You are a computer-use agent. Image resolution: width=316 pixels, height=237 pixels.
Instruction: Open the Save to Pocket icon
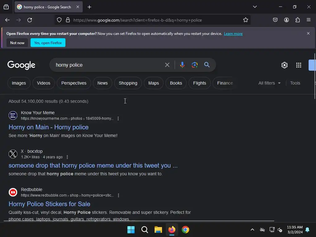[275, 20]
